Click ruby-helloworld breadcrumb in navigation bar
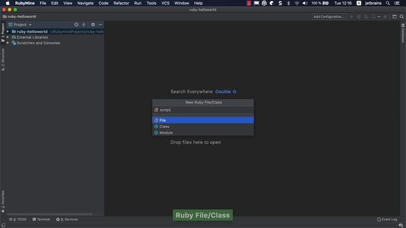Image resolution: width=406 pixels, height=228 pixels. pyautogui.click(x=20, y=16)
